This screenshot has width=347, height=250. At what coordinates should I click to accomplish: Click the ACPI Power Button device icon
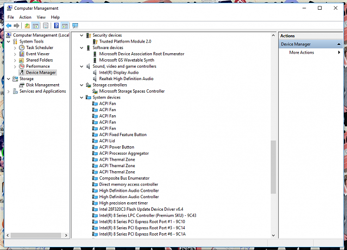pyautogui.click(x=95, y=147)
